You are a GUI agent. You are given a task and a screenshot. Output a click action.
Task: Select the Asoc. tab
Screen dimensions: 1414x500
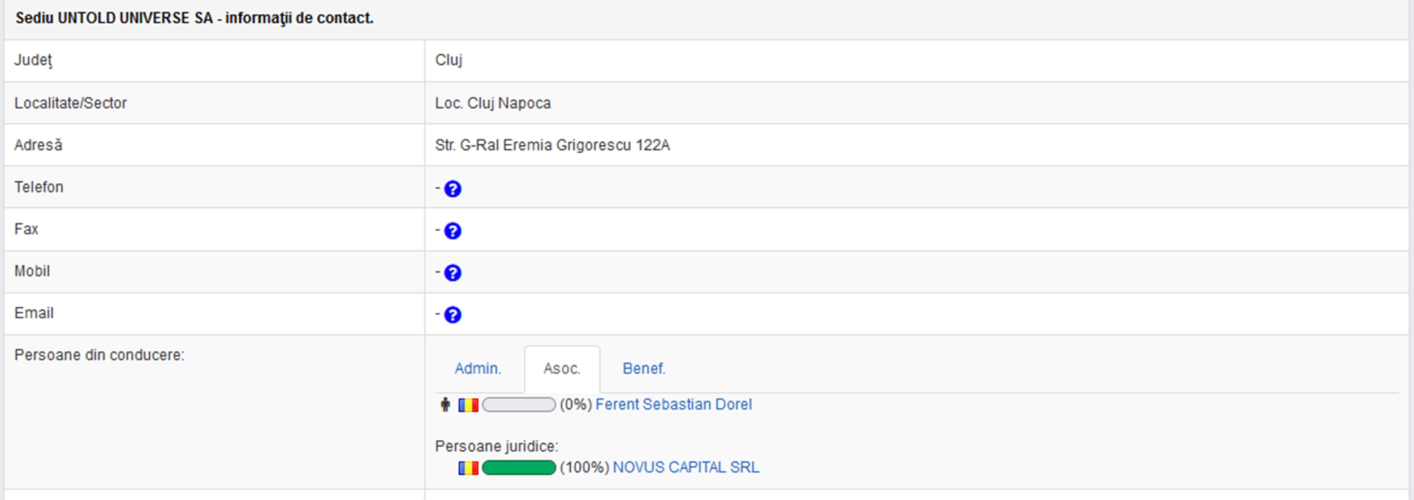[x=562, y=369]
